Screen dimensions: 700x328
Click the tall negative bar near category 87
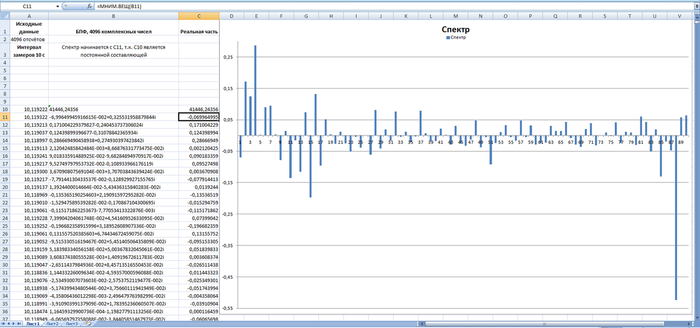[676, 218]
